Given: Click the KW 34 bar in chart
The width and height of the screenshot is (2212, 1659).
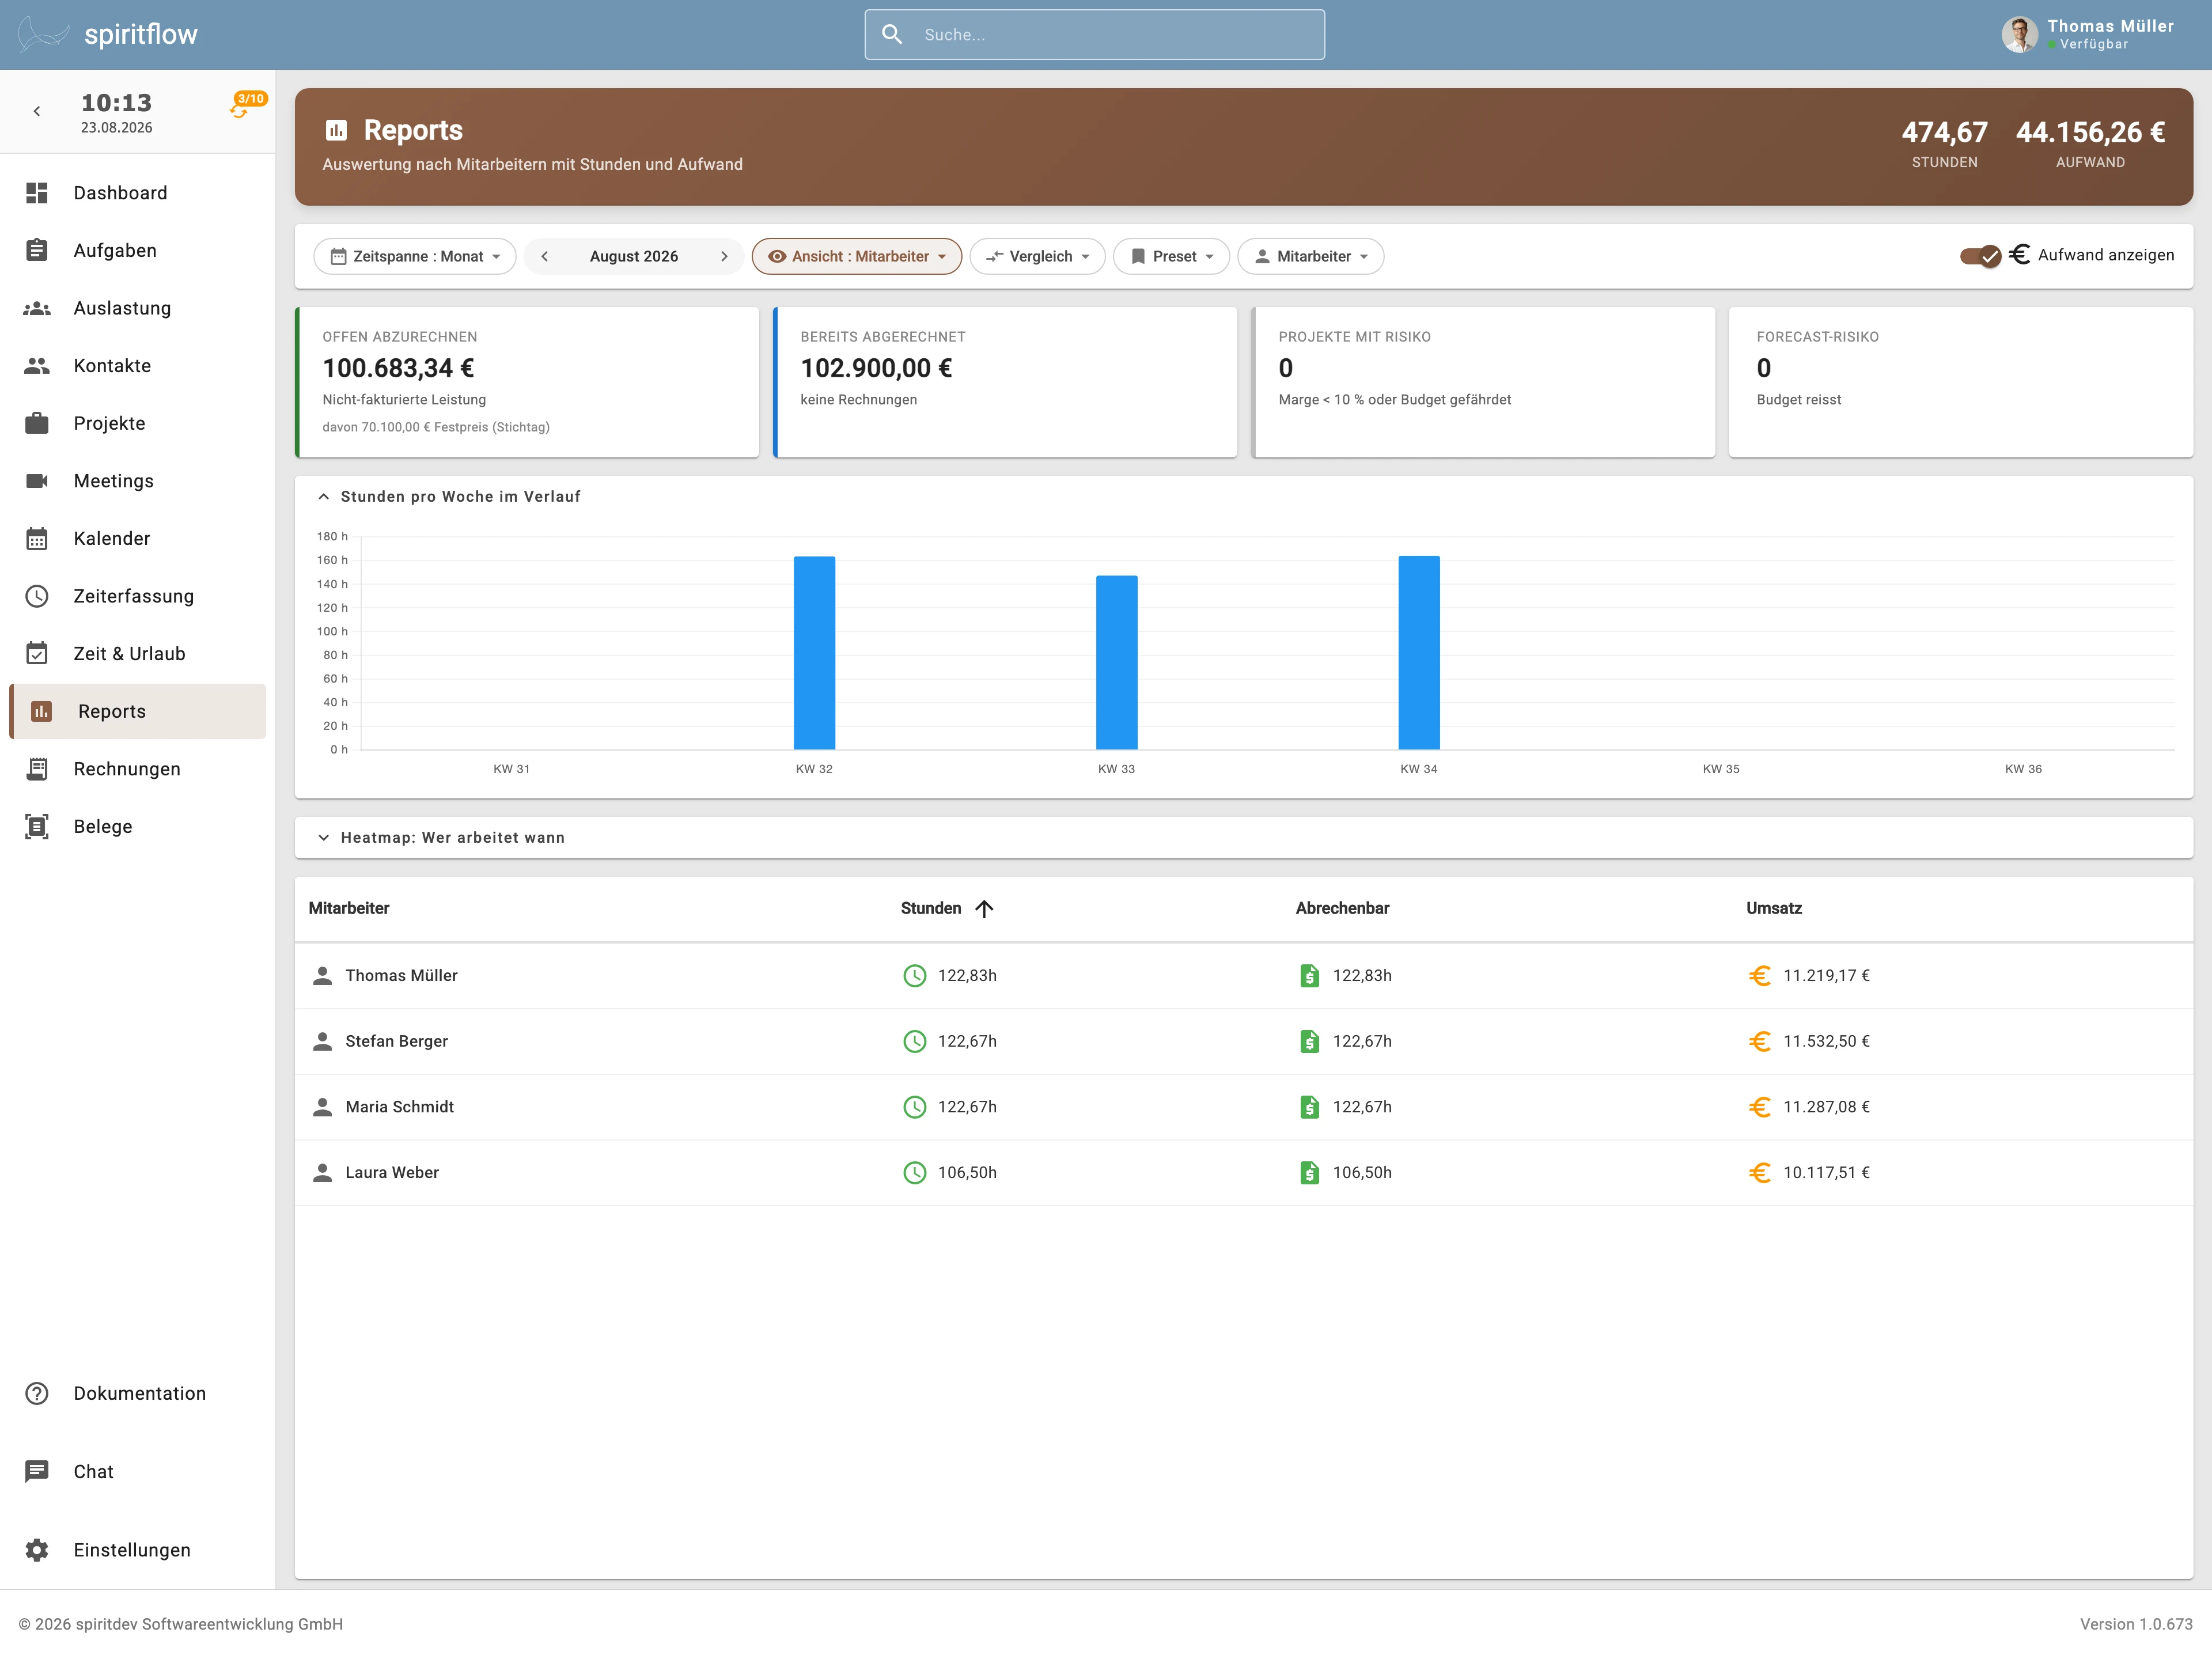Looking at the screenshot, I should point(1418,652).
